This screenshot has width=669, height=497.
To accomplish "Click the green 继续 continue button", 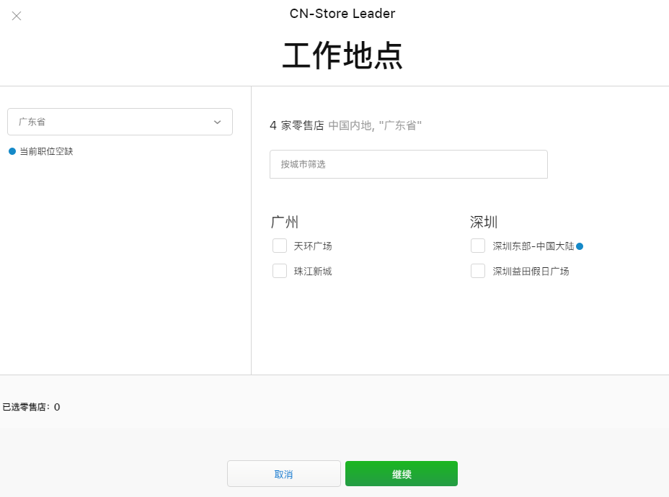I will (401, 474).
